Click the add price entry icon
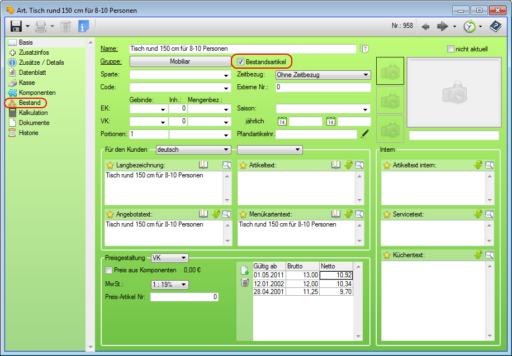This screenshot has width=512, height=356. point(244,271)
